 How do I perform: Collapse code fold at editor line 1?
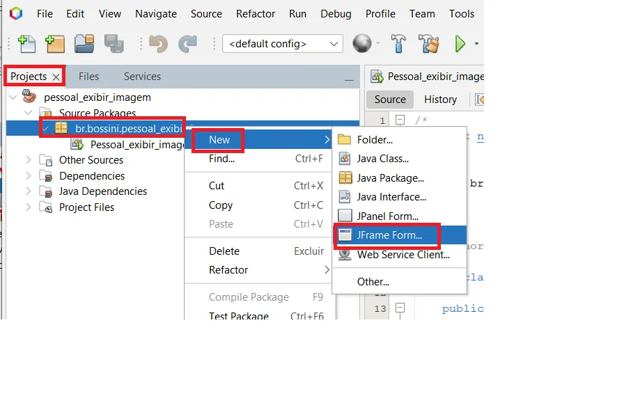[x=400, y=120]
